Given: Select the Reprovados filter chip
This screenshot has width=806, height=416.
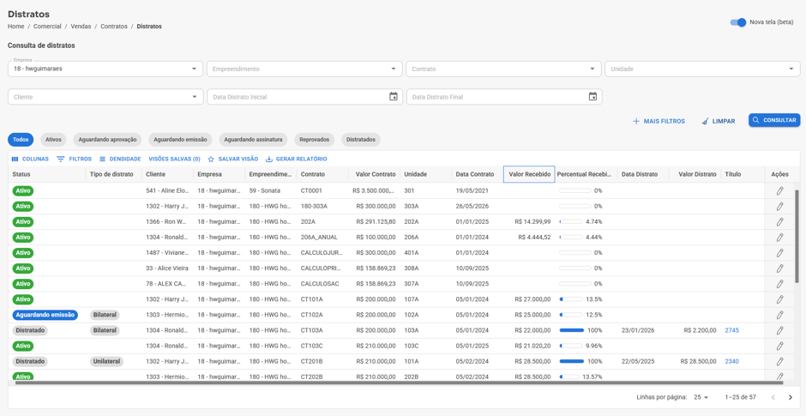Looking at the screenshot, I should [x=315, y=139].
